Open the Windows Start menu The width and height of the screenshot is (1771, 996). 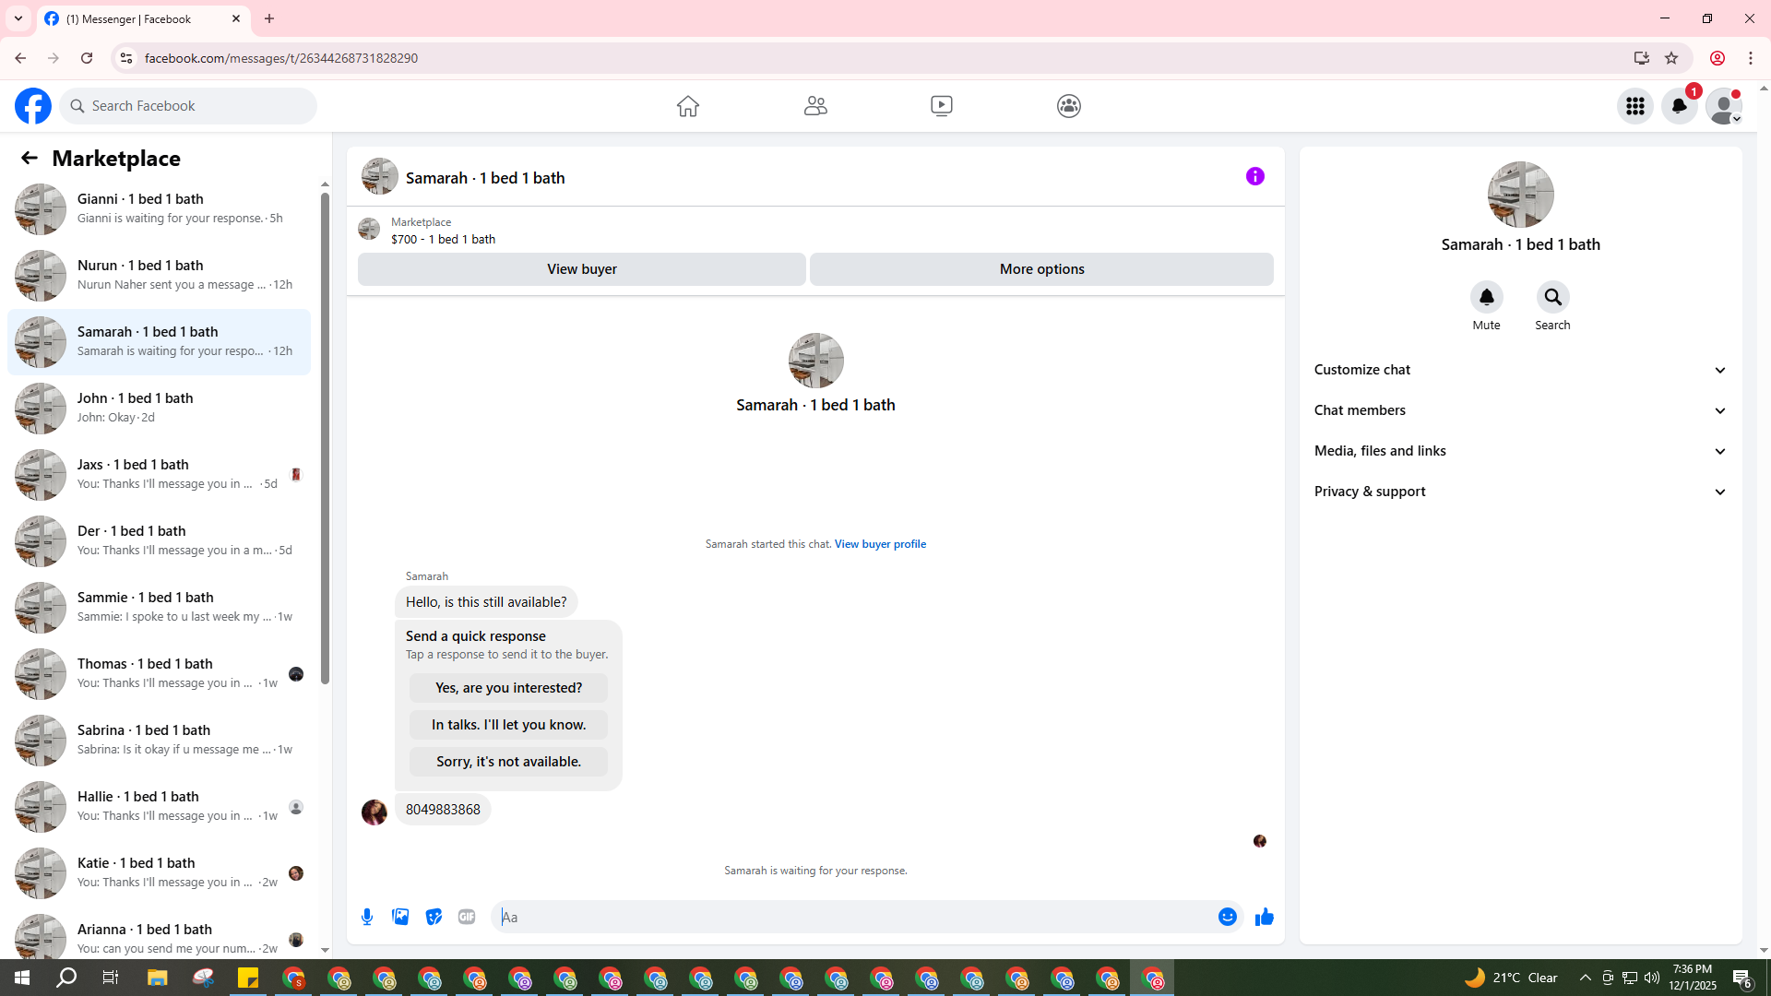coord(22,978)
